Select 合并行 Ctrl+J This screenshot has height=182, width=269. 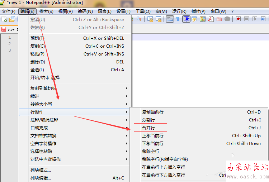coord(199,128)
